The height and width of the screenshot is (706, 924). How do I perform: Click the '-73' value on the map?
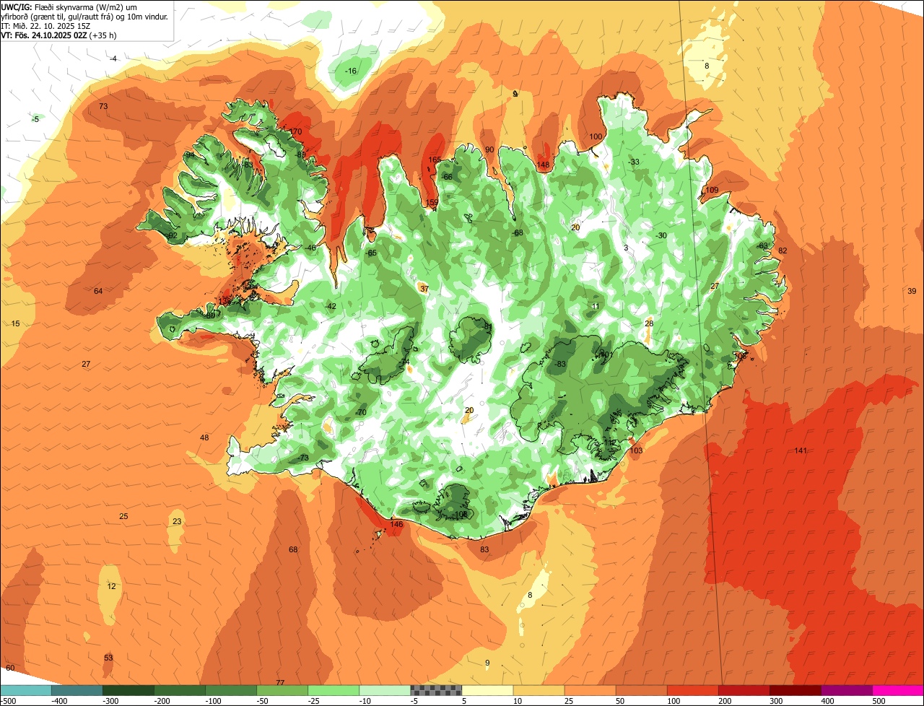tap(303, 458)
